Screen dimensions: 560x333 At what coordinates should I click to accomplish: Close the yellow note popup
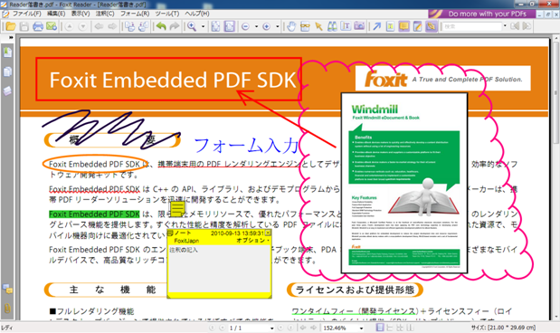point(268,233)
